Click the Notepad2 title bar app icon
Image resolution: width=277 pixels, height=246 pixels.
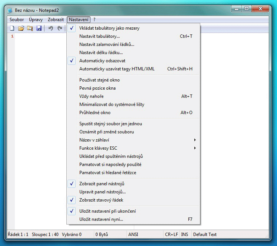[10, 10]
